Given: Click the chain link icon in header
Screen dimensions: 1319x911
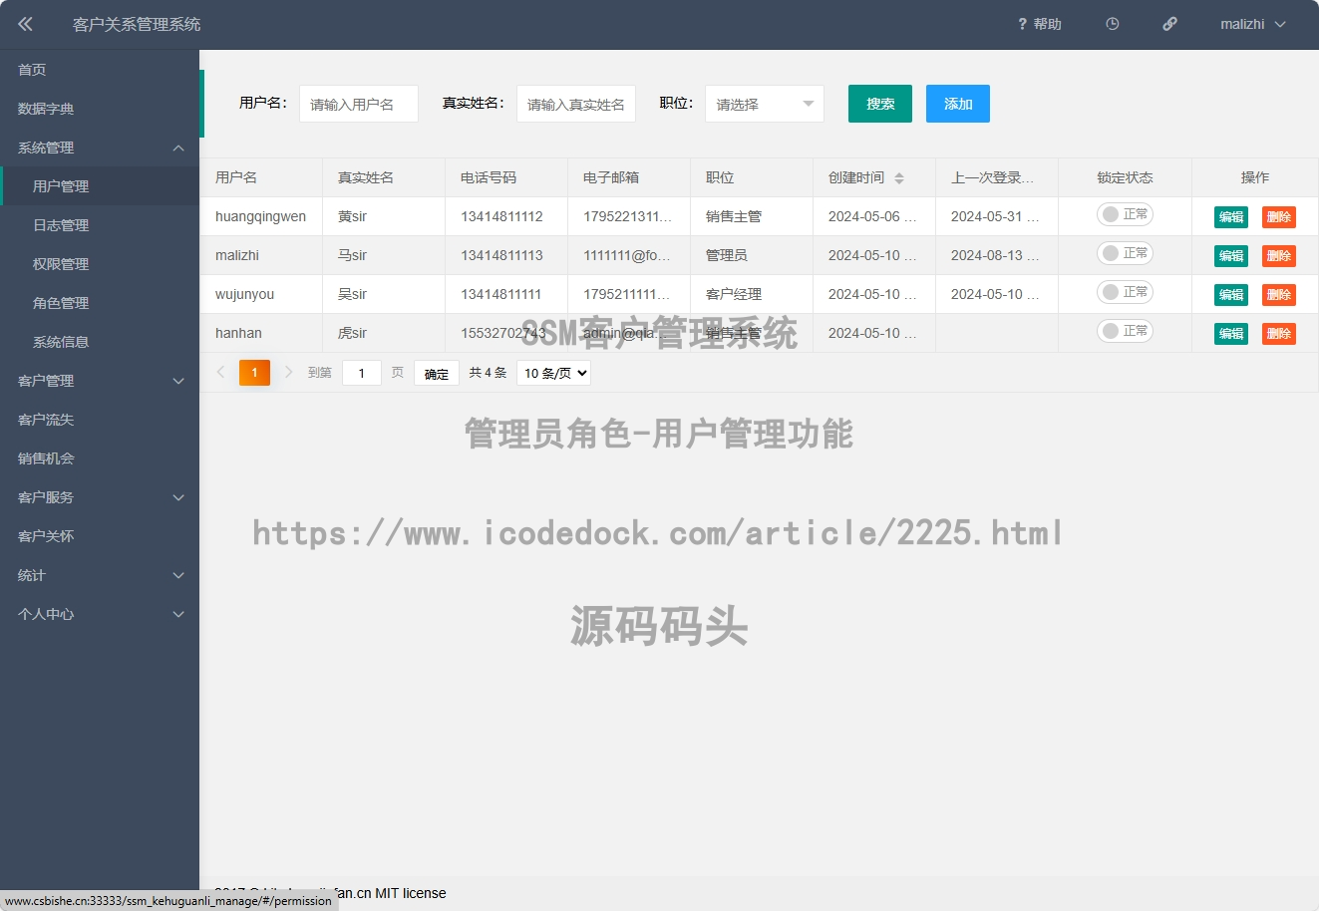Looking at the screenshot, I should point(1169,24).
